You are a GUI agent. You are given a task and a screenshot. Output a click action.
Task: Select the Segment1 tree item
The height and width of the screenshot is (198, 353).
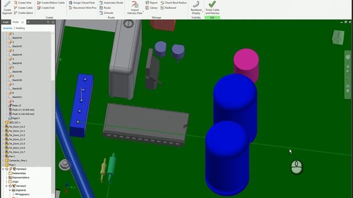[x=24, y=194]
